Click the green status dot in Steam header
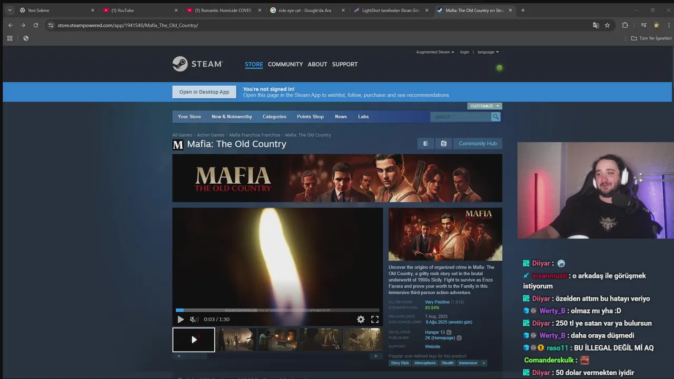Image resolution: width=674 pixels, height=379 pixels. click(x=499, y=67)
